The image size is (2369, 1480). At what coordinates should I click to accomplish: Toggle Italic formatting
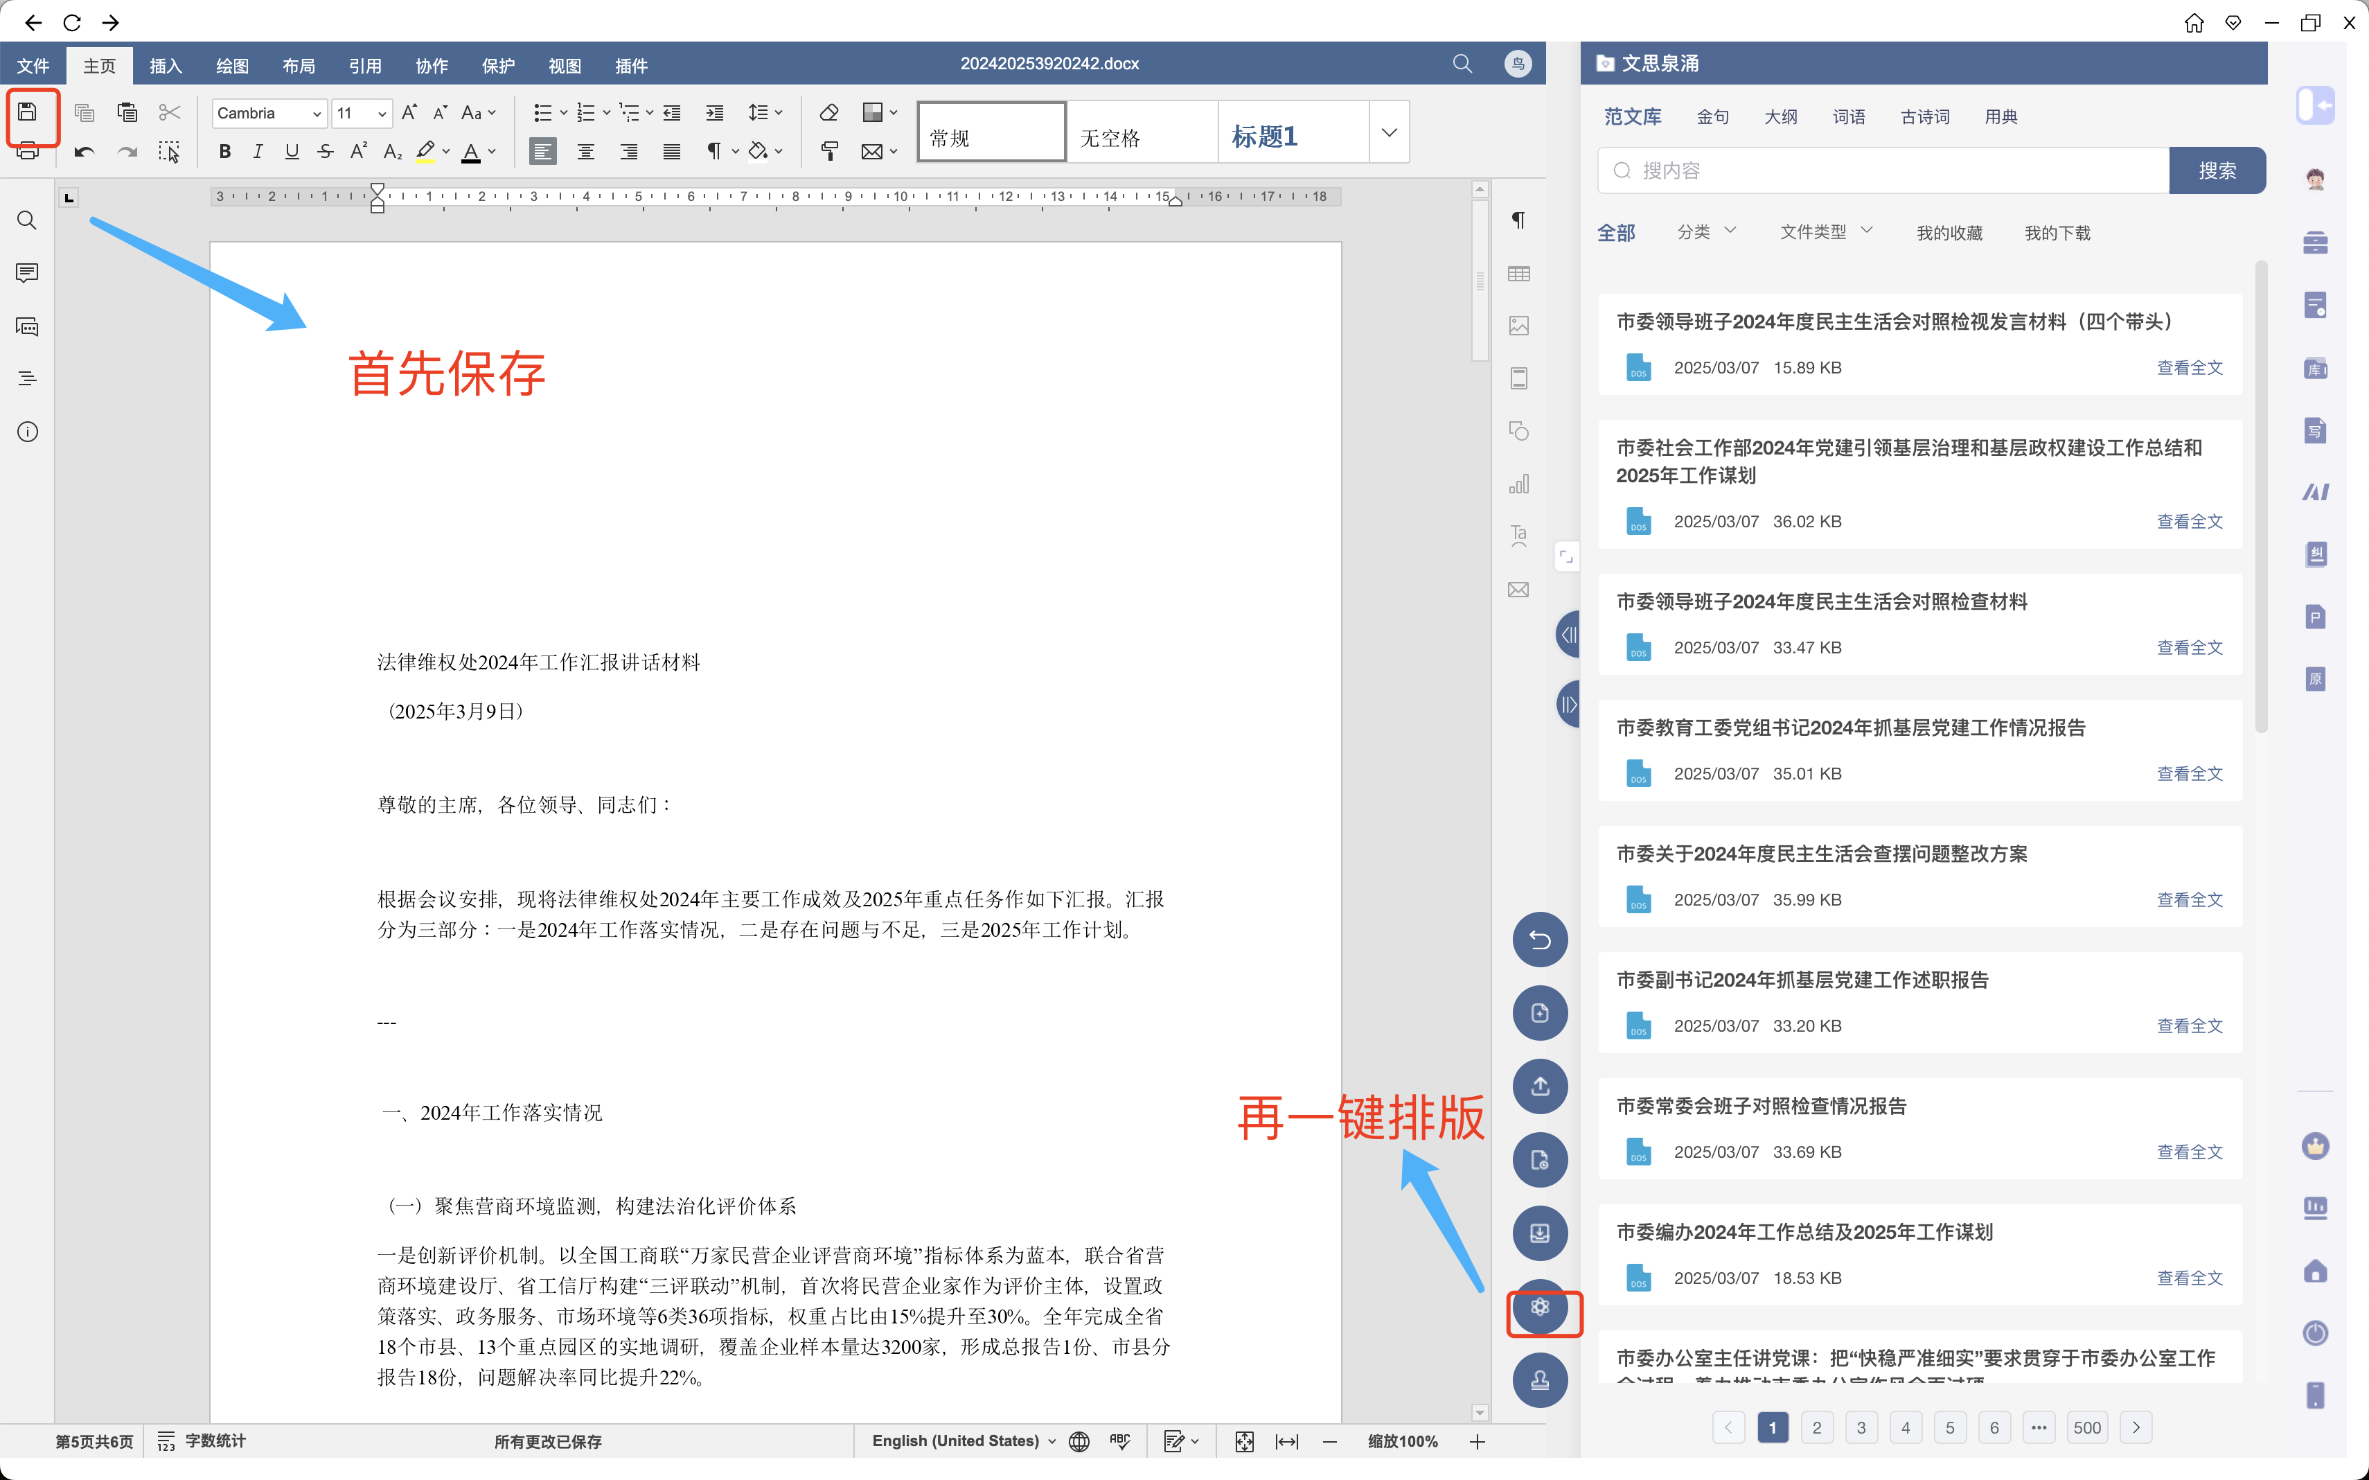[258, 151]
